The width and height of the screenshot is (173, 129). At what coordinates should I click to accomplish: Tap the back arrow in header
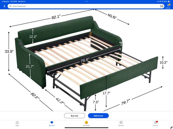point(4,6)
